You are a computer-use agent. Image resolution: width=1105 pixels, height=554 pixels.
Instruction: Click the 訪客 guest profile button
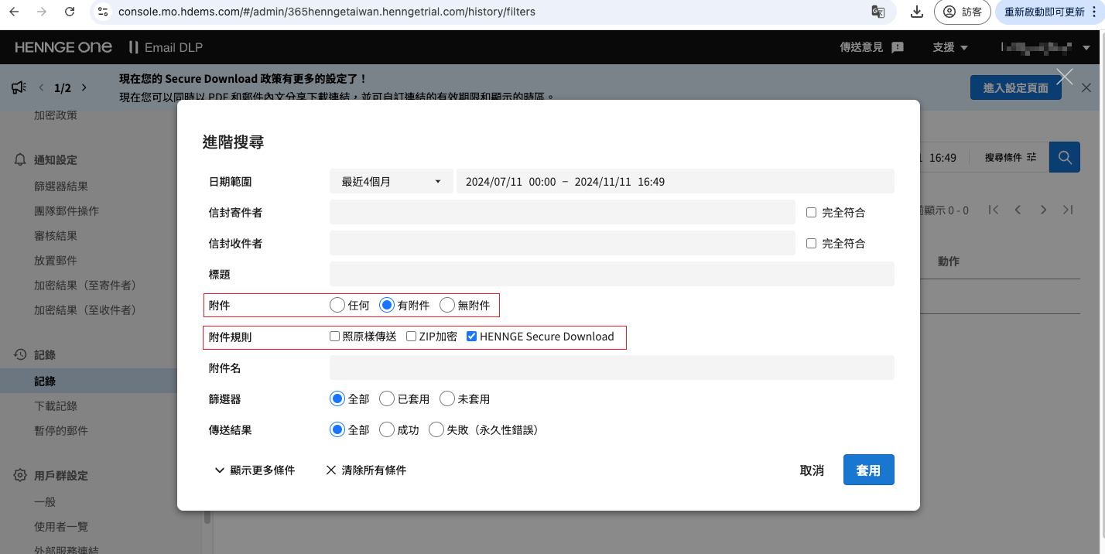click(963, 12)
